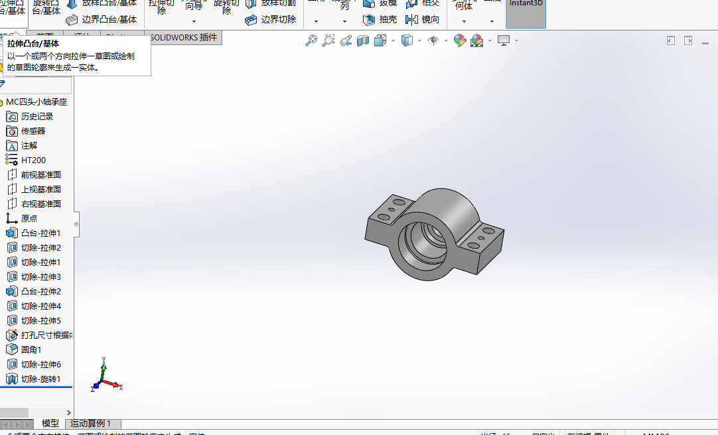Open the Edit Appearance color ball icon
This screenshot has width=718, height=435.
[x=459, y=40]
